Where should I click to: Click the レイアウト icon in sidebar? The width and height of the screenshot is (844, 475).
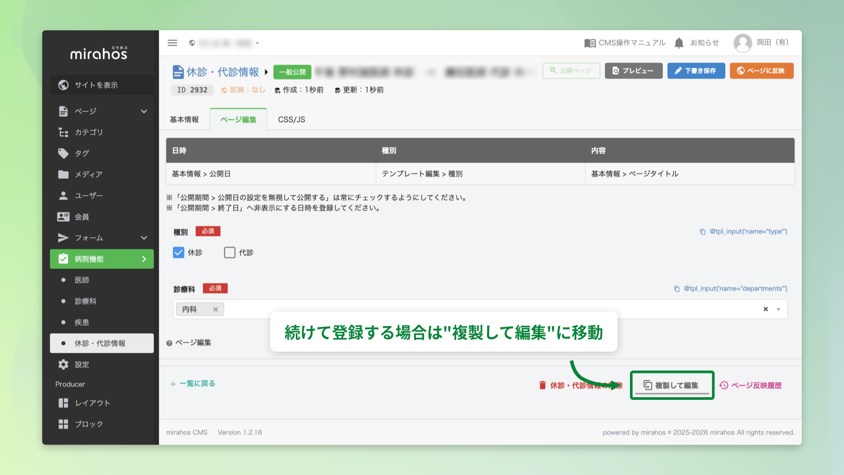pos(63,403)
